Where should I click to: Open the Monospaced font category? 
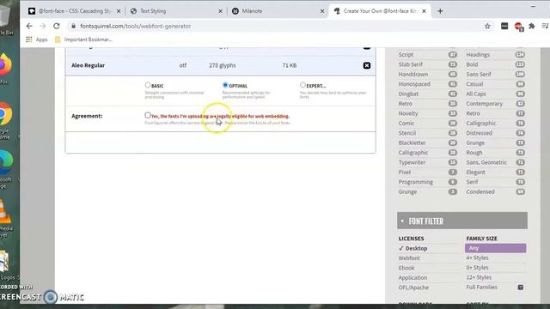[414, 84]
